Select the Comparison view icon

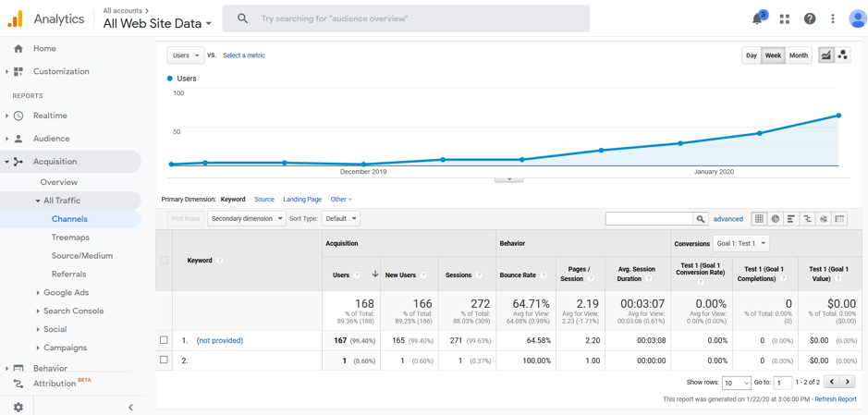click(808, 219)
